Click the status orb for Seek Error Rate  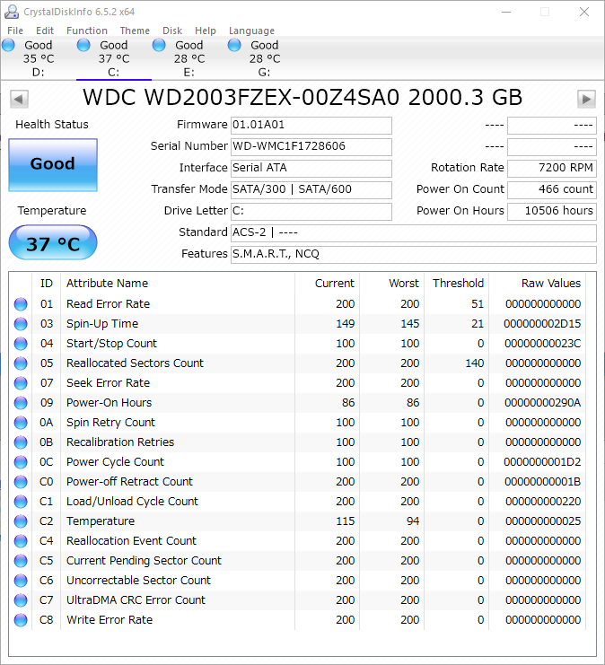click(x=21, y=383)
